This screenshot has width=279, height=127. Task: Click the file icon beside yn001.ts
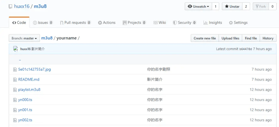(15, 110)
